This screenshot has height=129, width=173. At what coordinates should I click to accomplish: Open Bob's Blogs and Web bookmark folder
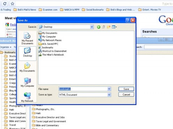click(x=121, y=10)
